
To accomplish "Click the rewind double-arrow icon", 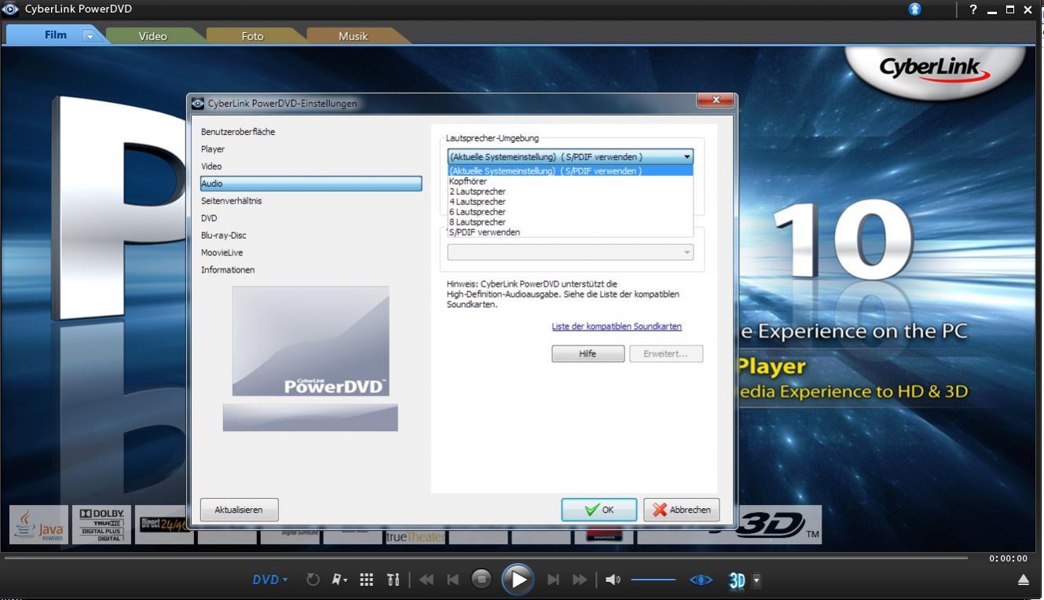I will (427, 580).
